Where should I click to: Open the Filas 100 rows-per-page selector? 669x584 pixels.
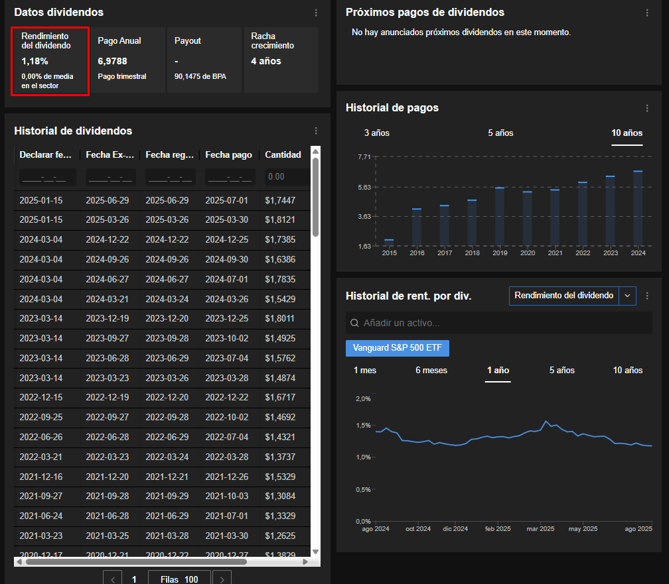pyautogui.click(x=179, y=579)
